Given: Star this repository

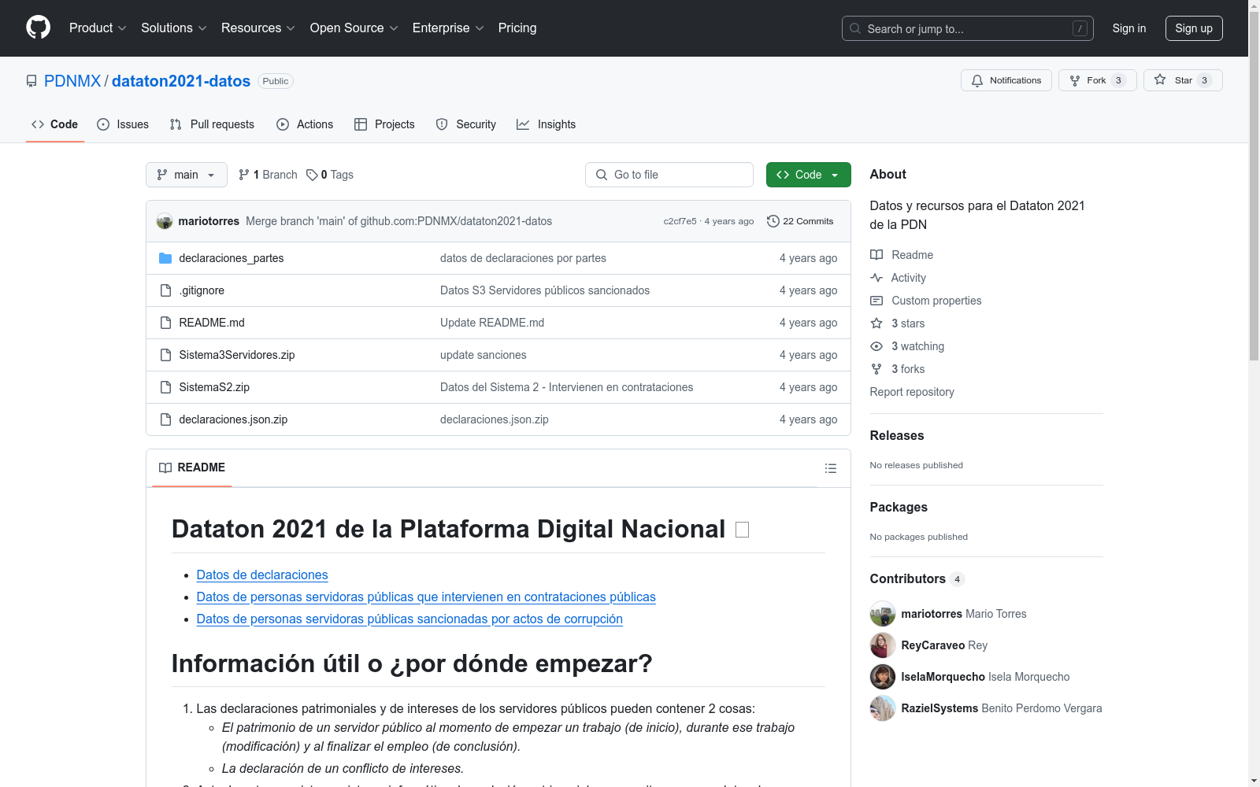Looking at the screenshot, I should (1183, 80).
